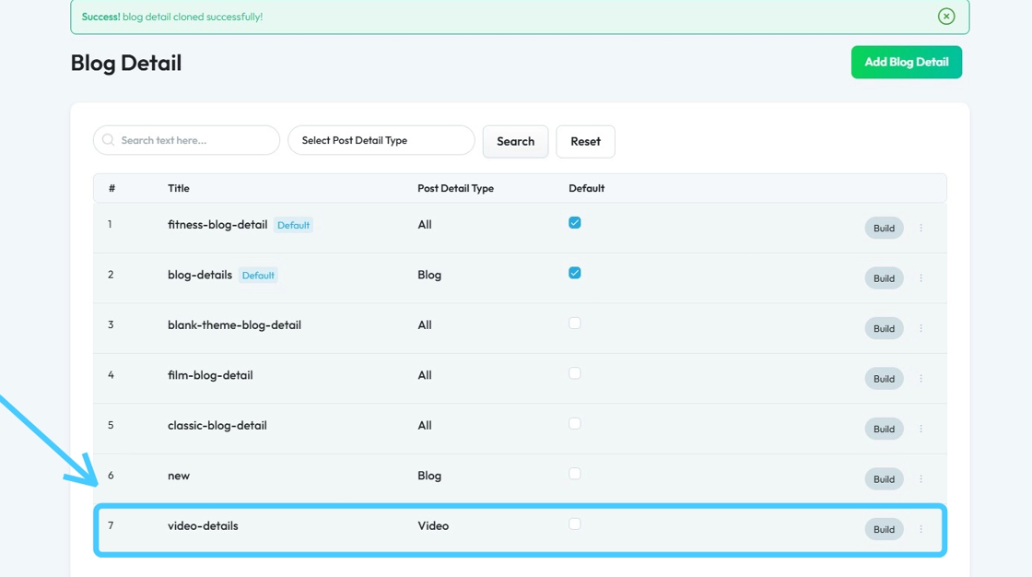Open the three-dot menu for blog-details row
This screenshot has height=577, width=1032.
921,278
